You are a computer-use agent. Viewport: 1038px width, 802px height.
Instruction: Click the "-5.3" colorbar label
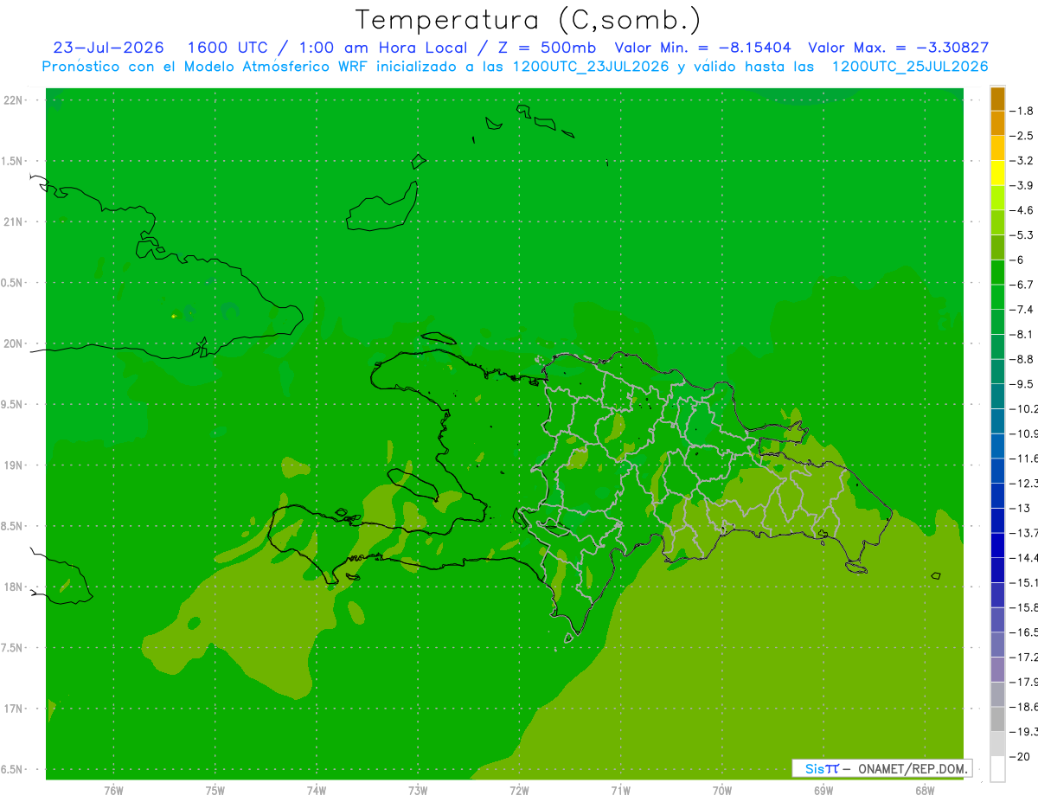[x=1021, y=235]
